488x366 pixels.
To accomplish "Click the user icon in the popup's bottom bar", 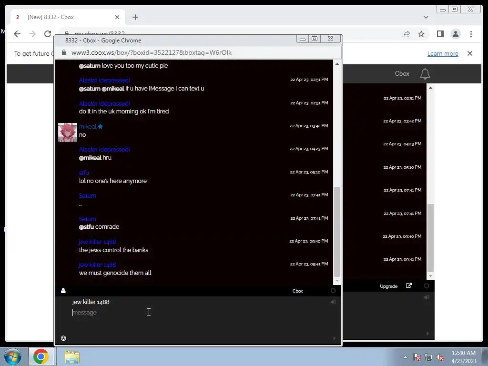I will click(63, 291).
